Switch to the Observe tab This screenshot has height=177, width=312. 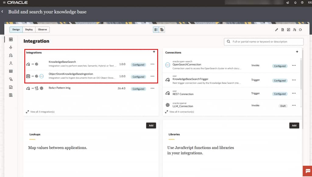tap(42, 30)
